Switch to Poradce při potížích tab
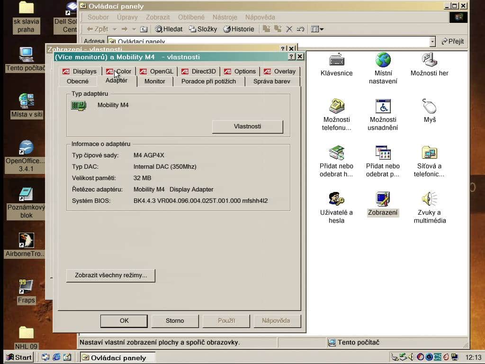This screenshot has height=364, width=485. point(208,82)
